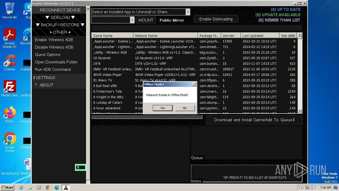Click the download progress bar
This screenshot has width=339, height=191.
tap(147, 117)
